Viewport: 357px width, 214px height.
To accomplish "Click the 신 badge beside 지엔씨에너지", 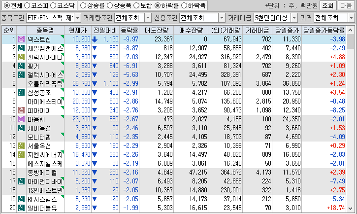I will click(21, 155).
